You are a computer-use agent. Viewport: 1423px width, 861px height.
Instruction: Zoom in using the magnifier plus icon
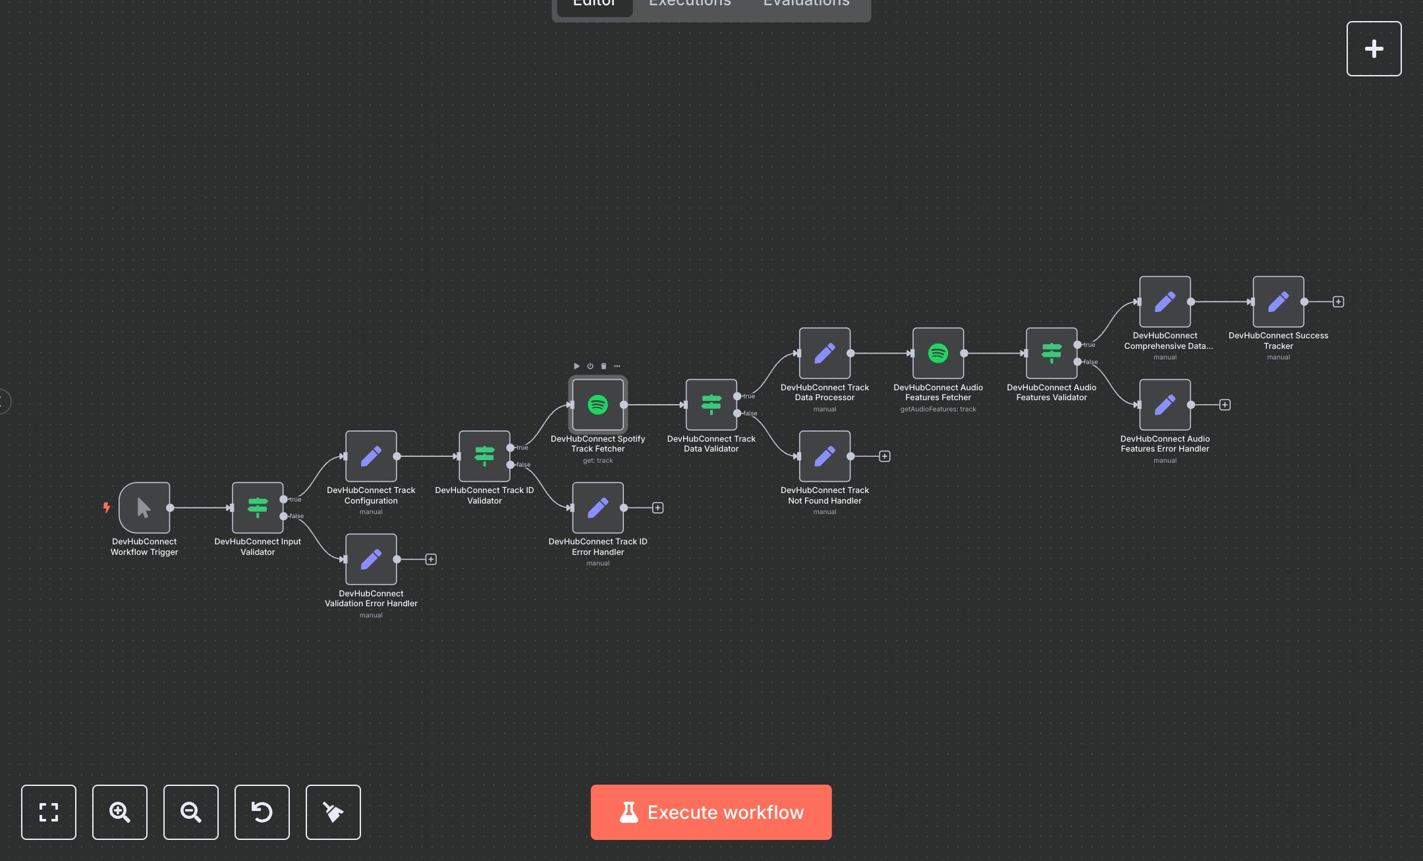click(x=120, y=812)
